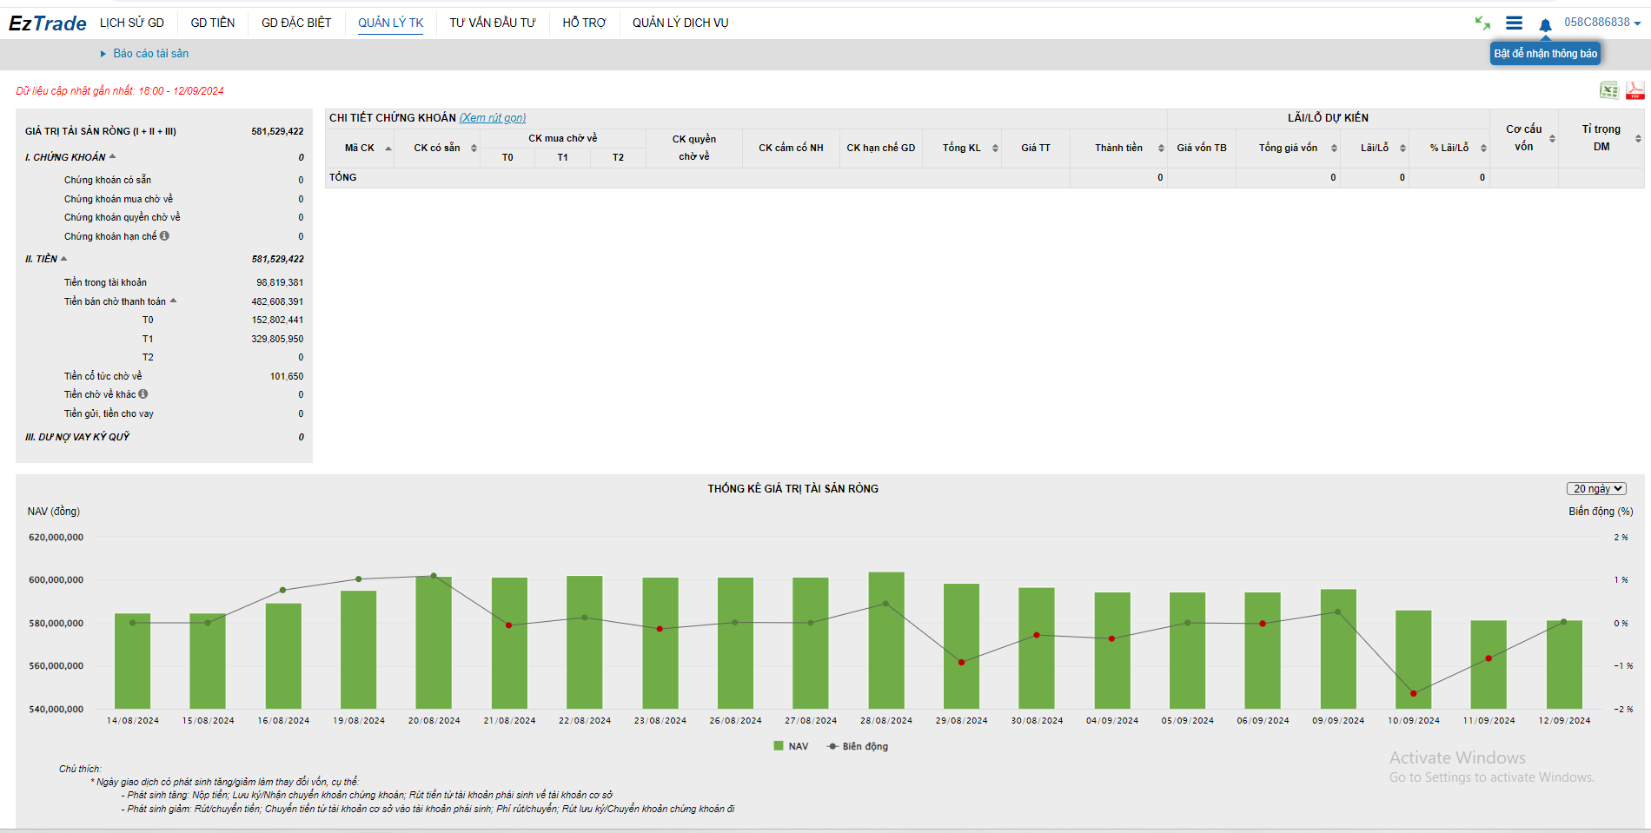The width and height of the screenshot is (1651, 833).
Task: Click info icon beside Chứng khoán hạn chế
Action: pos(164,235)
